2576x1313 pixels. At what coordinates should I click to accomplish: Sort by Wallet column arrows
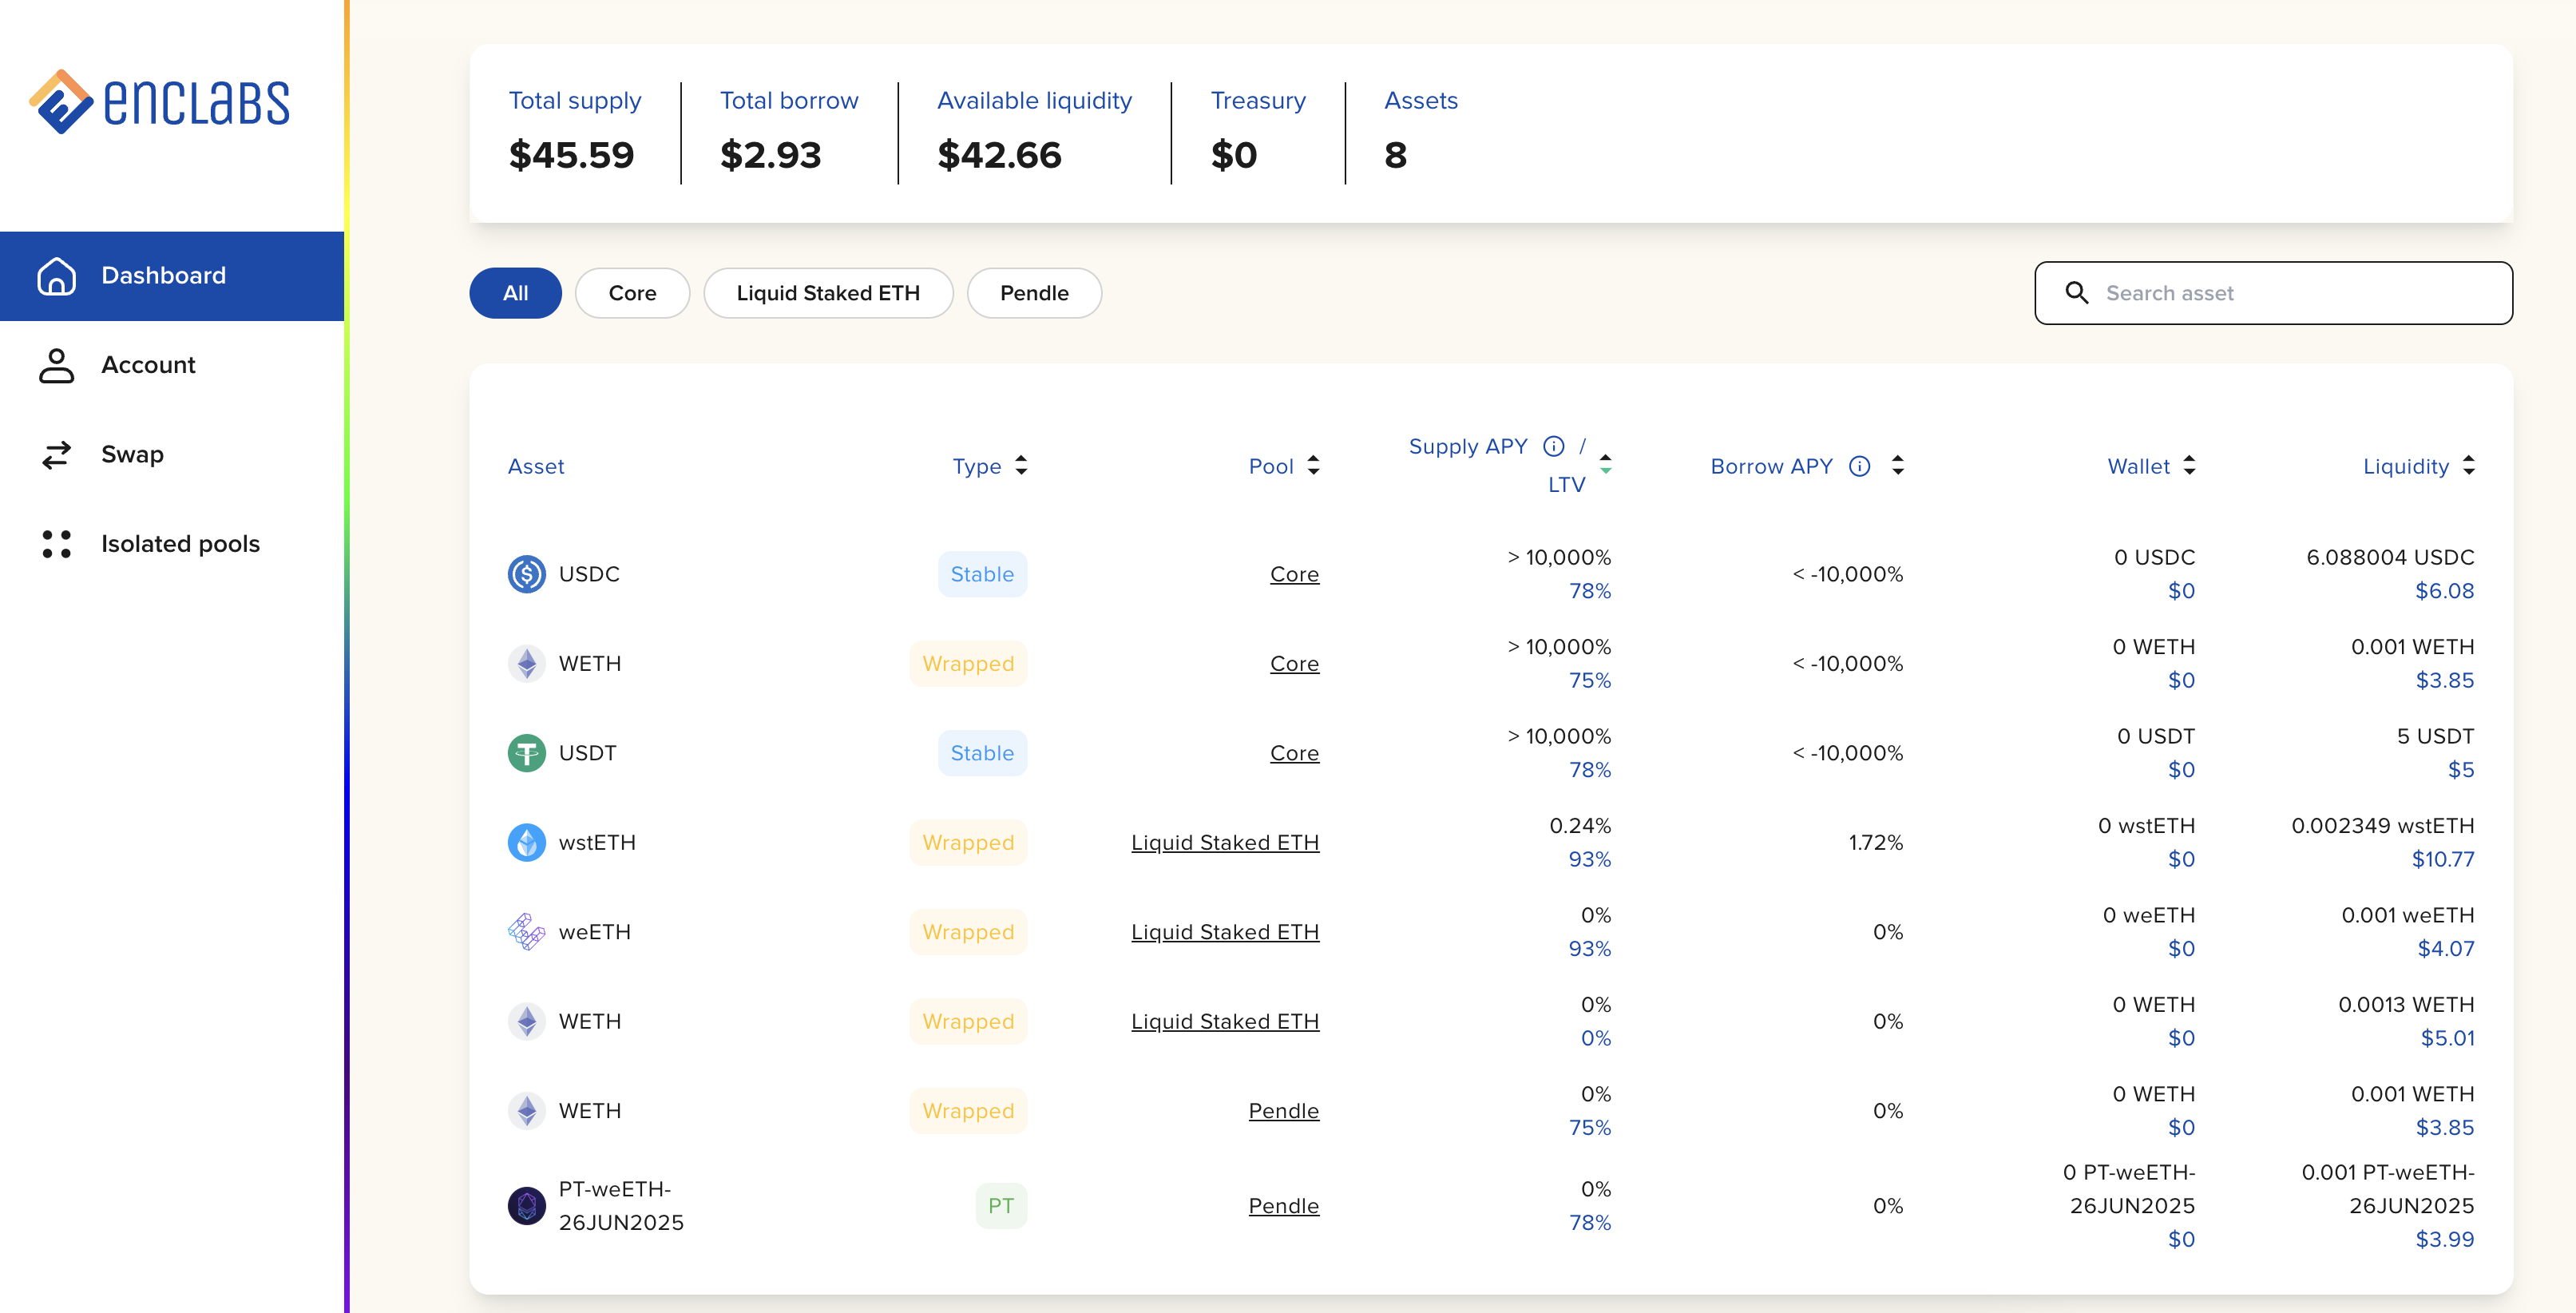2189,466
